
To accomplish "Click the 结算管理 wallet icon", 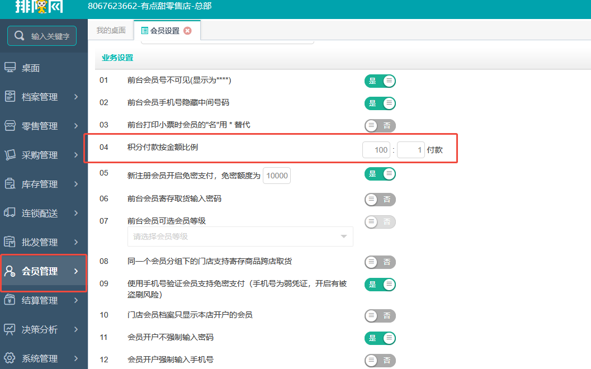I will tap(10, 300).
